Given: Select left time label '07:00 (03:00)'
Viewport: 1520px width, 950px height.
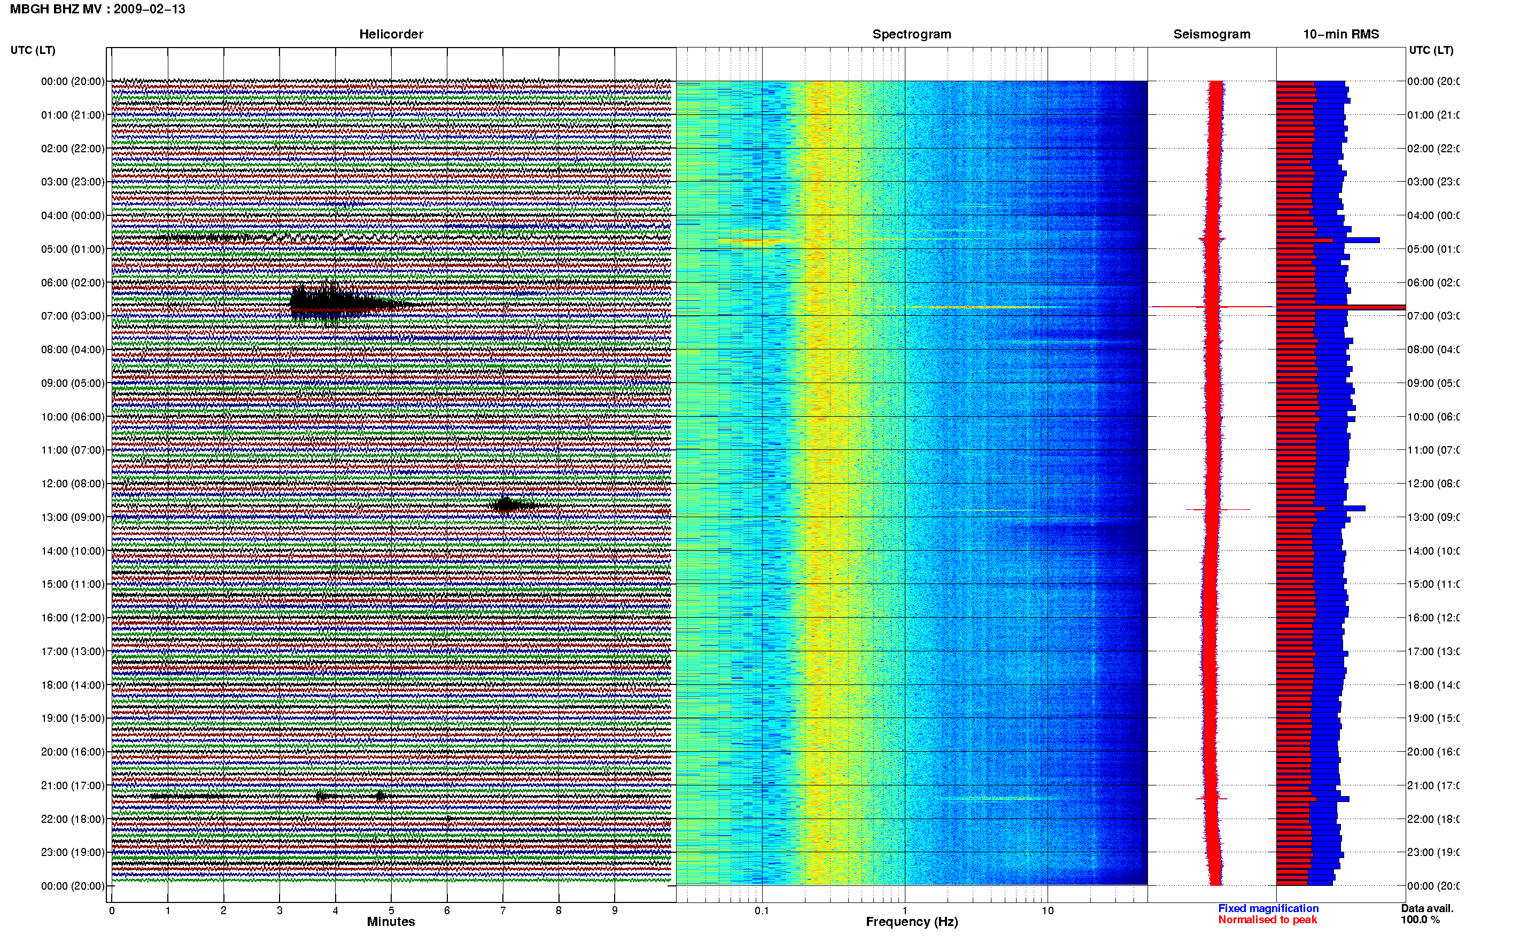Looking at the screenshot, I should [x=73, y=316].
